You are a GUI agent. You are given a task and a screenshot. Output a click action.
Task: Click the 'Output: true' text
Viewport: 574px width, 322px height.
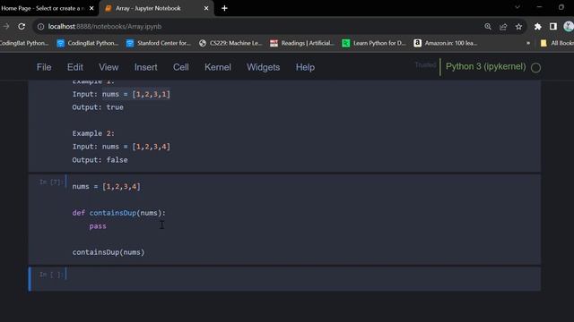[98, 107]
